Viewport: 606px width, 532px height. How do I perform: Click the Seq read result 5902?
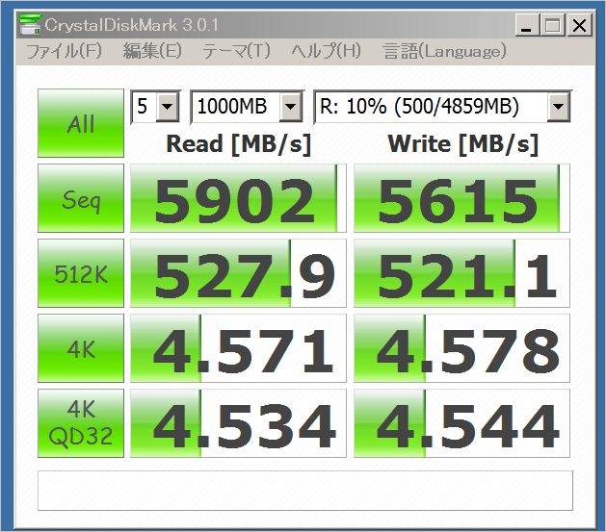(238, 198)
